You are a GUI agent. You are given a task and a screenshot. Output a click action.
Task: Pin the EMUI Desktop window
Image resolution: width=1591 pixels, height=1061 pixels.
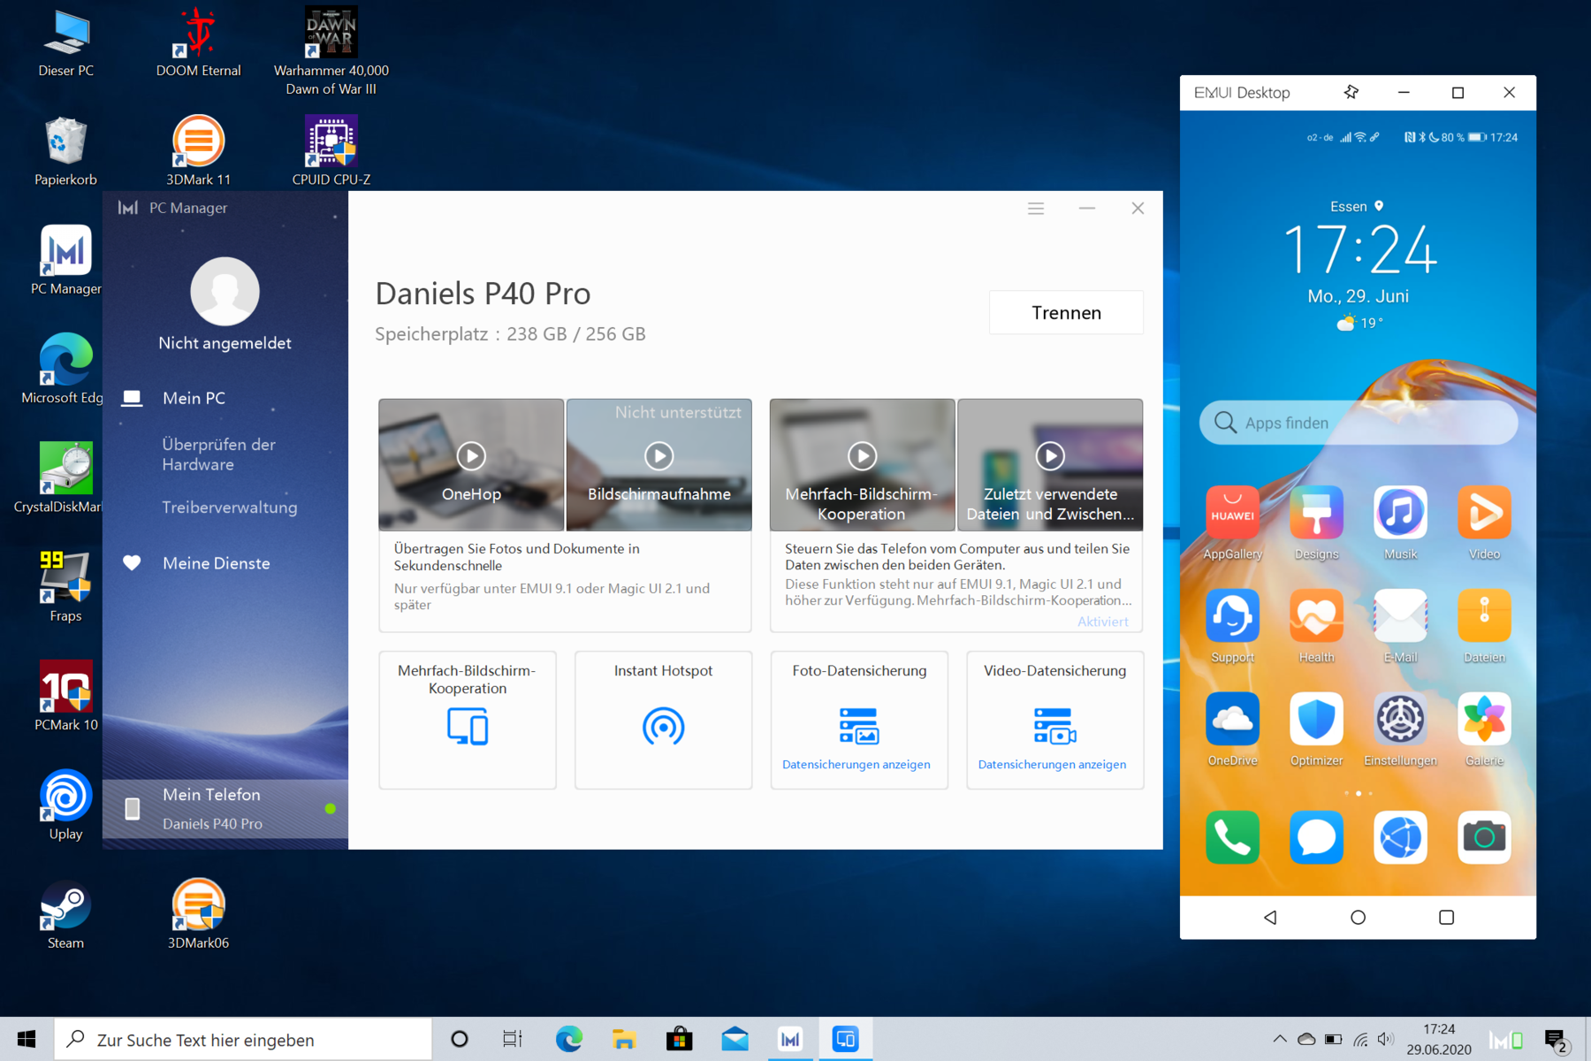click(1351, 92)
